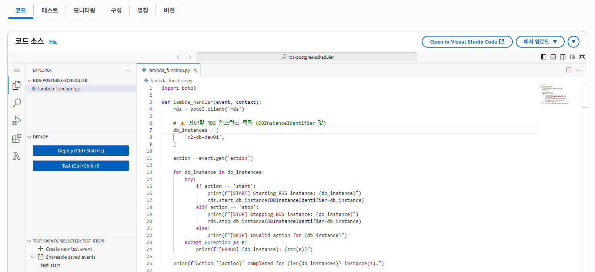Viewport: 595px width, 272px height.
Task: Click the customize layout icon
Action: coord(572,57)
